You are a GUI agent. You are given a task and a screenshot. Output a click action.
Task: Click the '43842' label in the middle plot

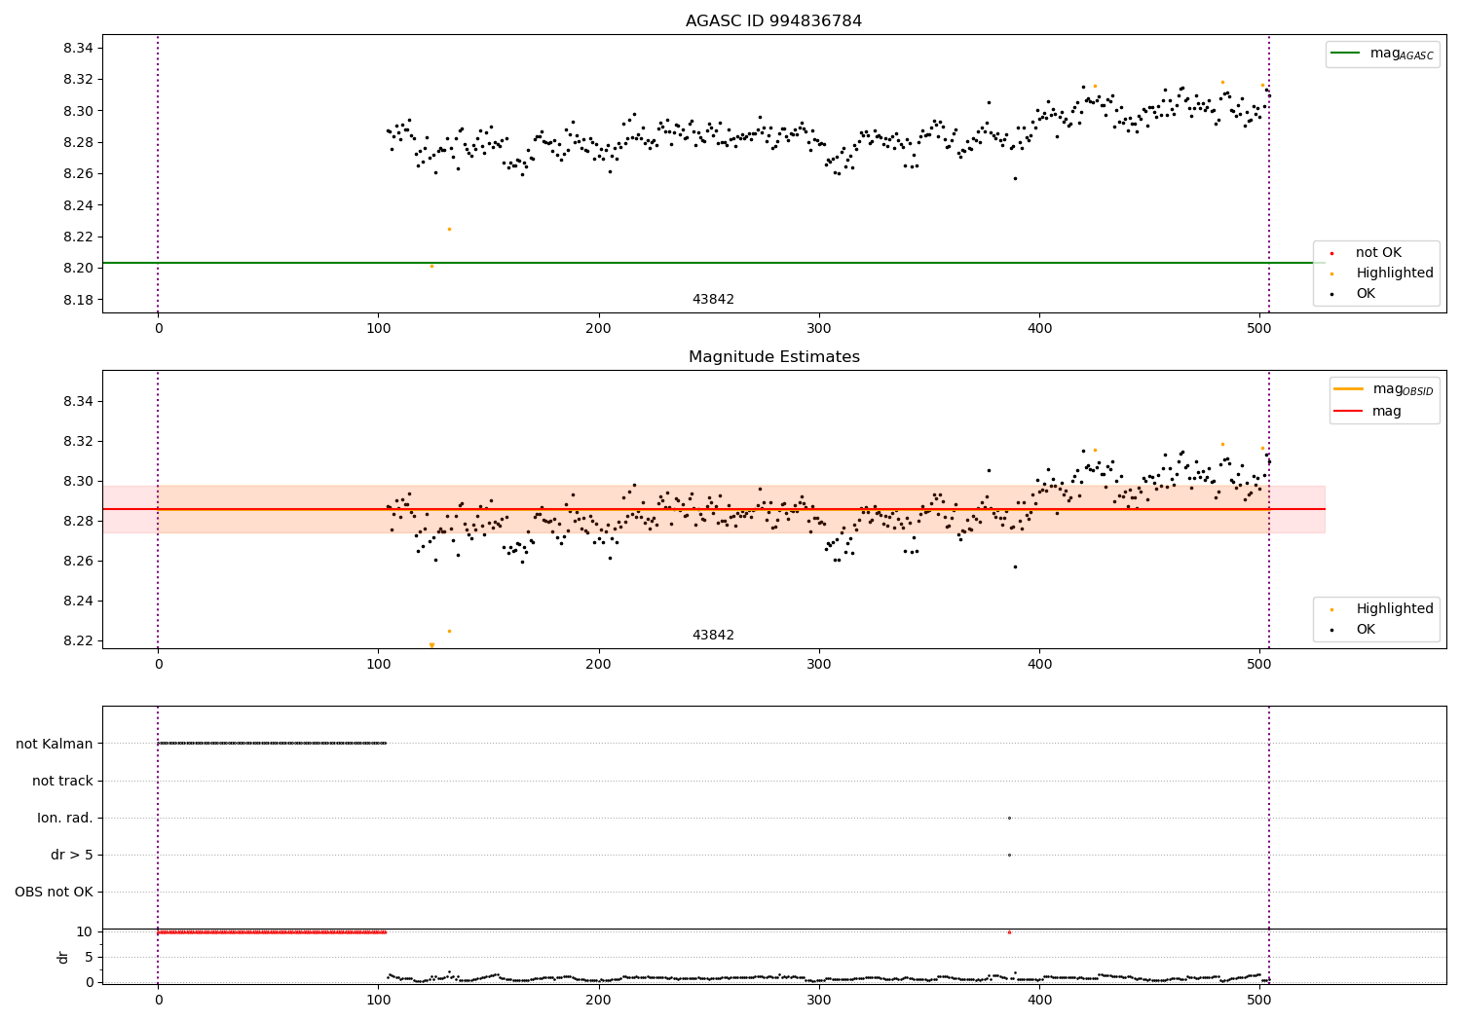tap(713, 636)
